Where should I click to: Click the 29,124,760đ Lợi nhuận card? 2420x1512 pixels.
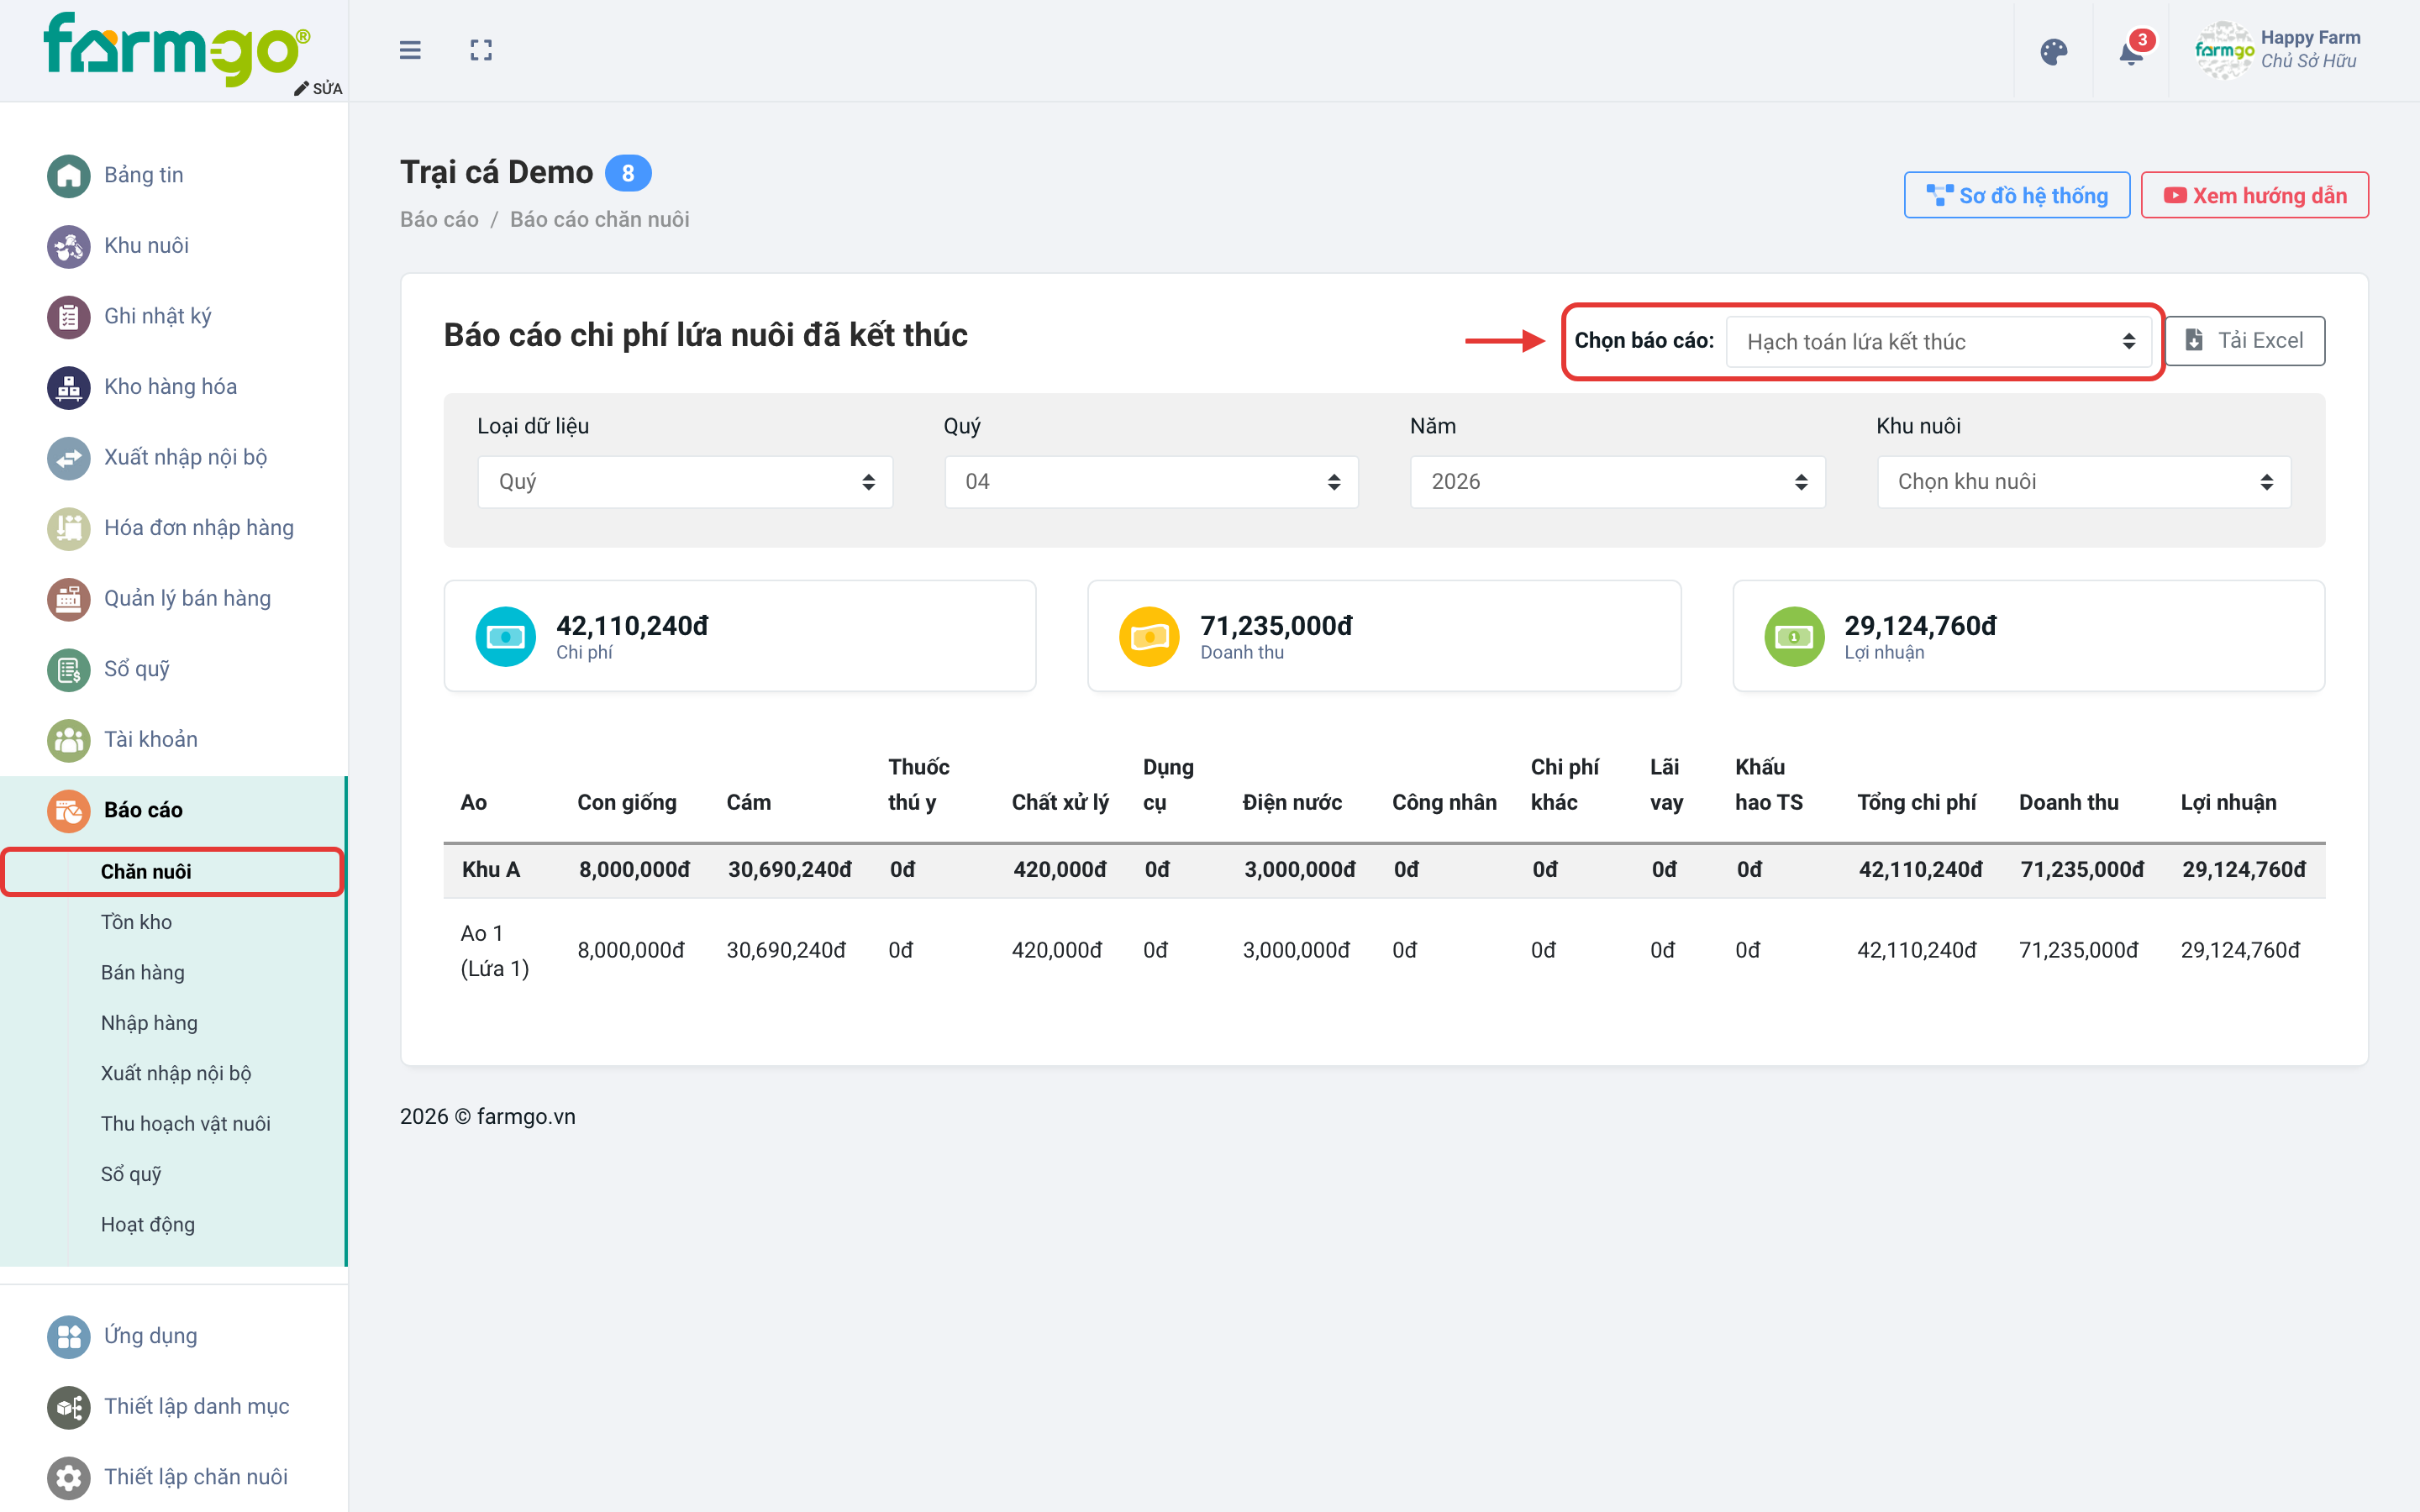2028,636
